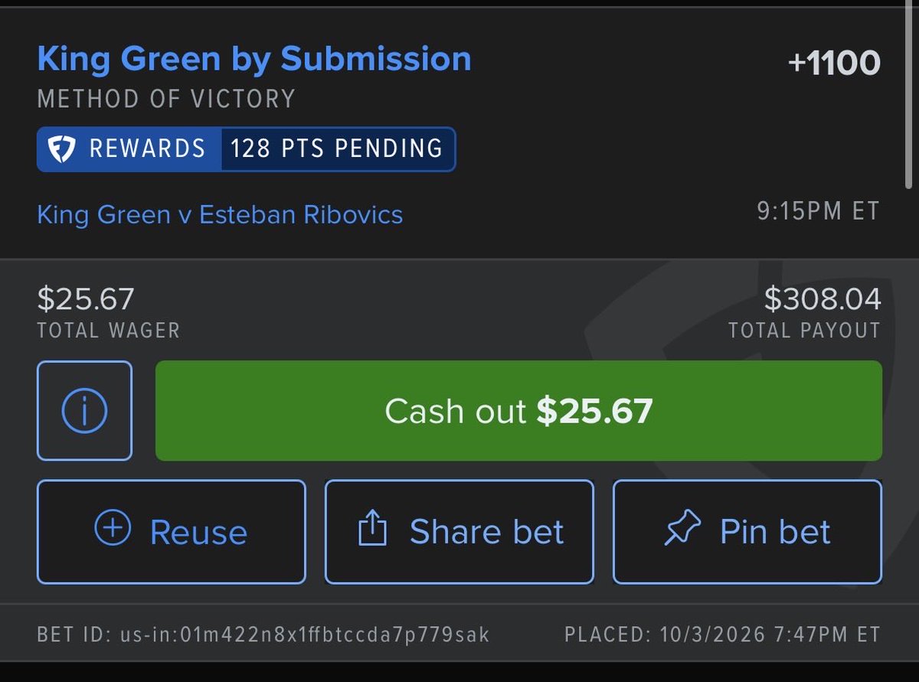This screenshot has height=682, width=919.
Task: Click the plus-circle icon on Reuse
Action: (x=113, y=530)
